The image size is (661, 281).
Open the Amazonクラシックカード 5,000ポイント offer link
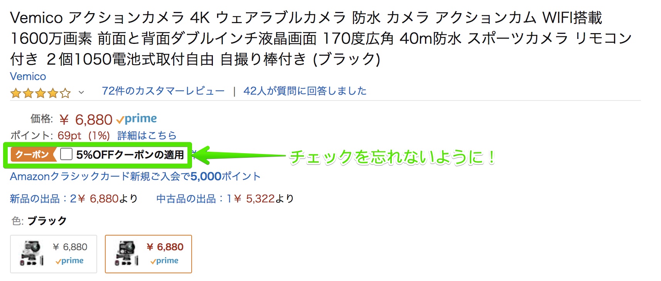click(x=135, y=176)
